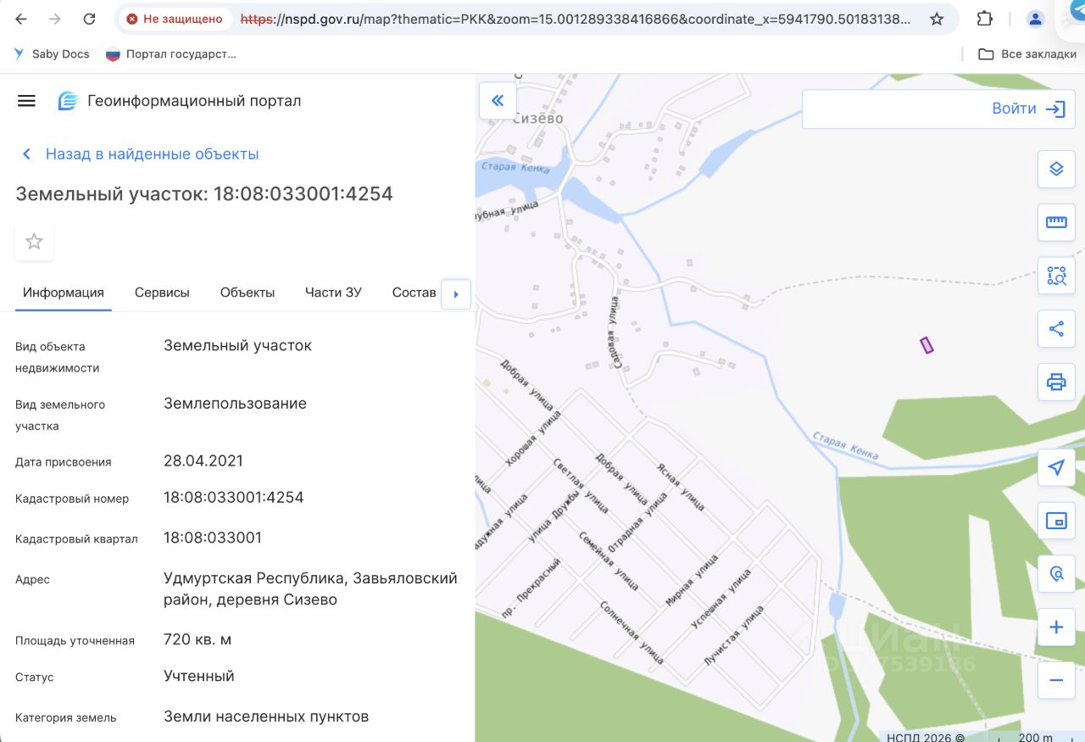Click the Семейная улица label on the map

[609, 561]
